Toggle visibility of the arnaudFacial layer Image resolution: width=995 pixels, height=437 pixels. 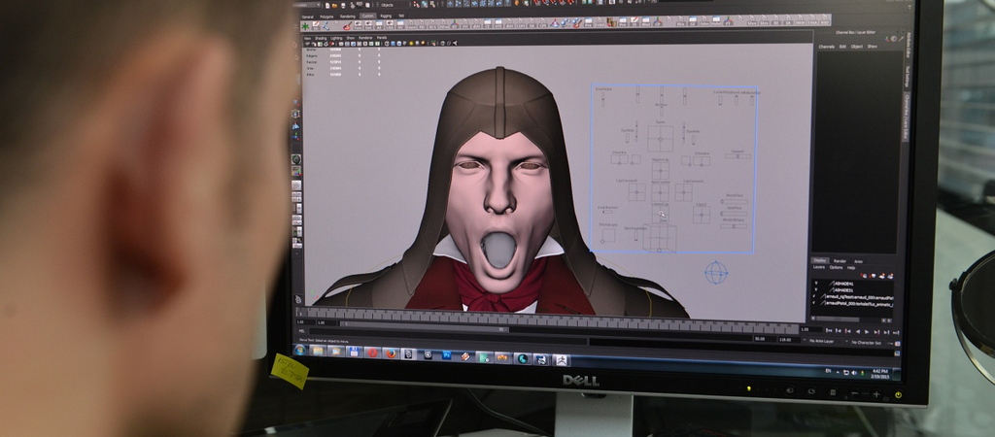813,303
